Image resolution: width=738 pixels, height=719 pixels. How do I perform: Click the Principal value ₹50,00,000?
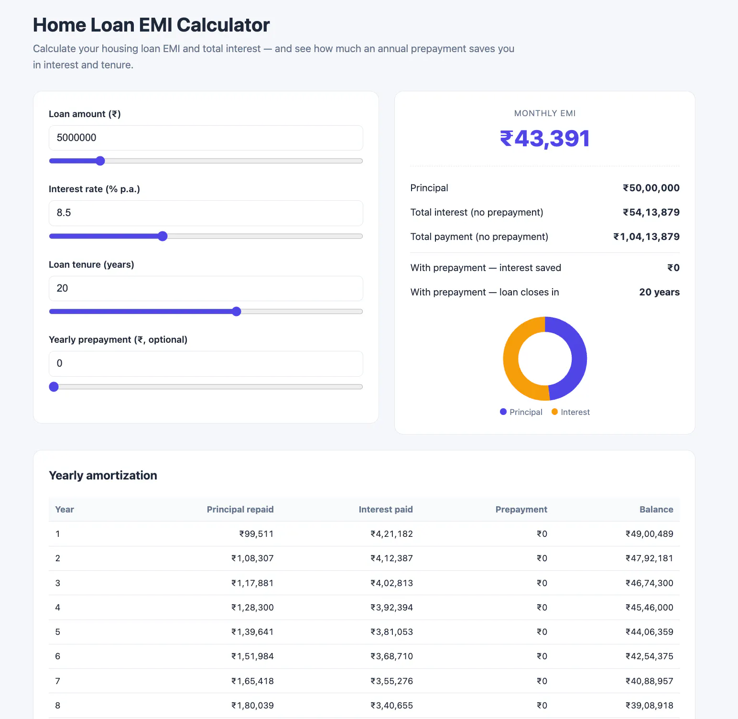click(x=651, y=188)
